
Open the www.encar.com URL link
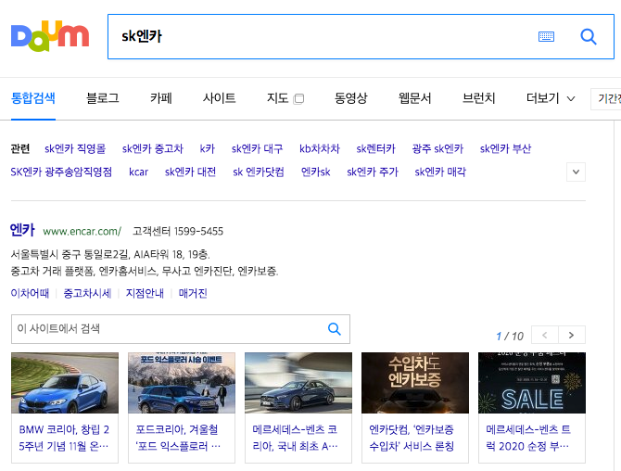pos(82,232)
